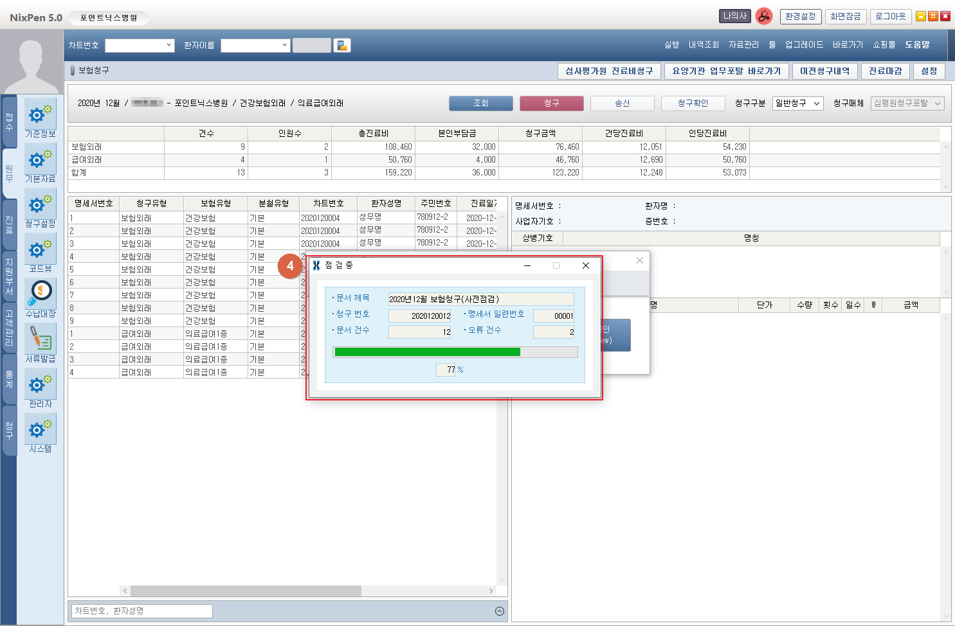Click the 청구설정 settings icon
The image size is (955, 626).
[x=40, y=204]
